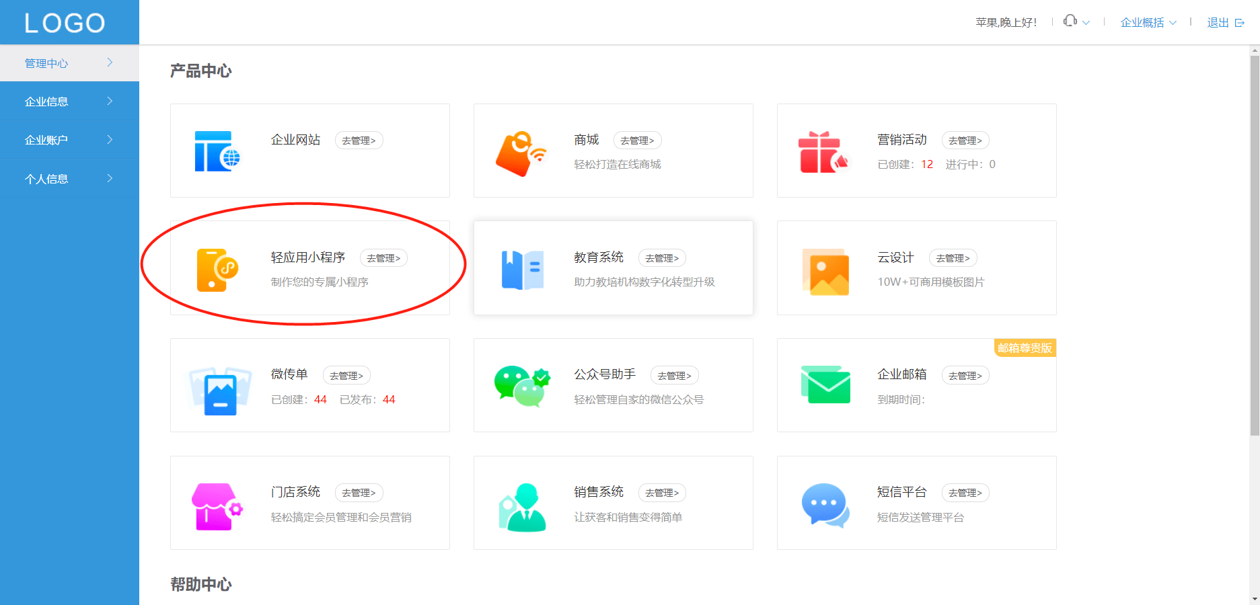Click the blue 教育系统 book icon
The height and width of the screenshot is (605, 1260).
522,270
